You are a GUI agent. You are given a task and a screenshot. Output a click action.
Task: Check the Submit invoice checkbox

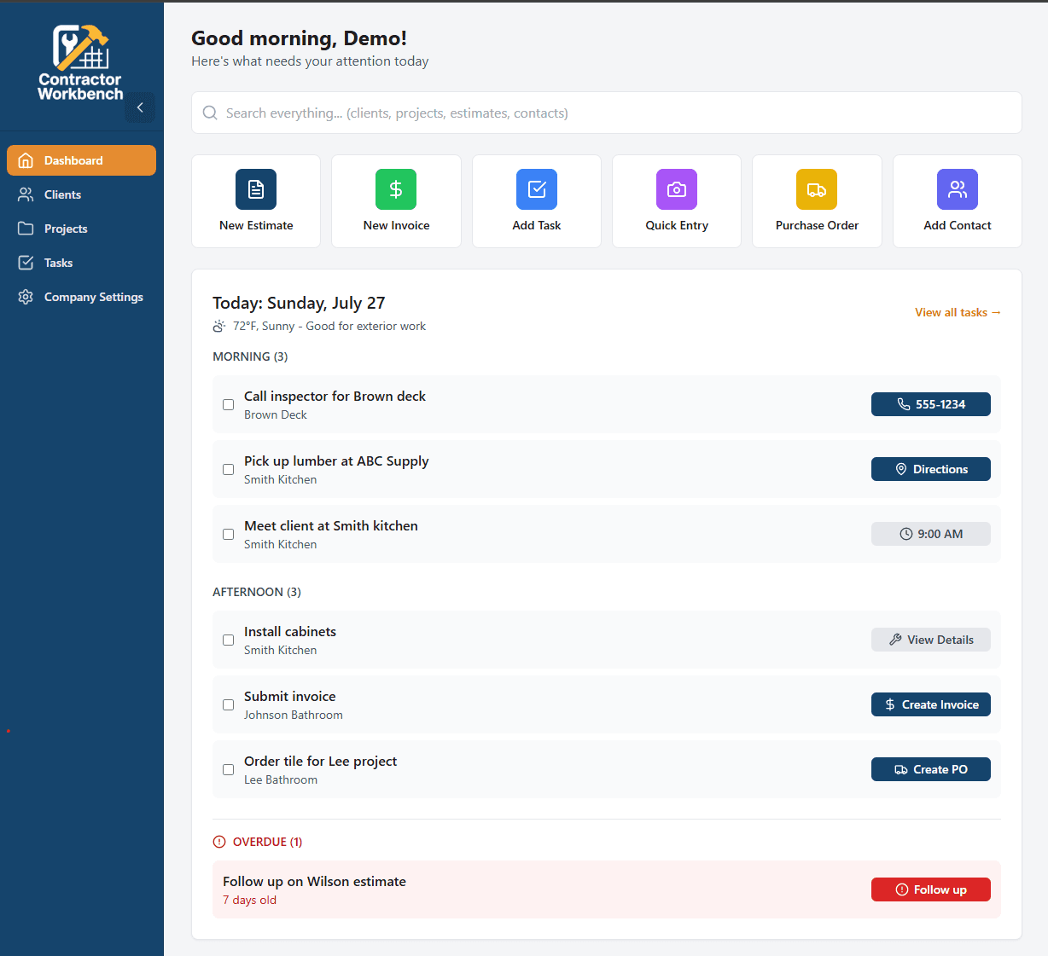(x=228, y=704)
